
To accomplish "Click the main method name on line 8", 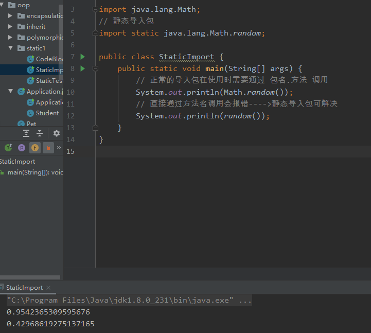I will coord(215,68).
